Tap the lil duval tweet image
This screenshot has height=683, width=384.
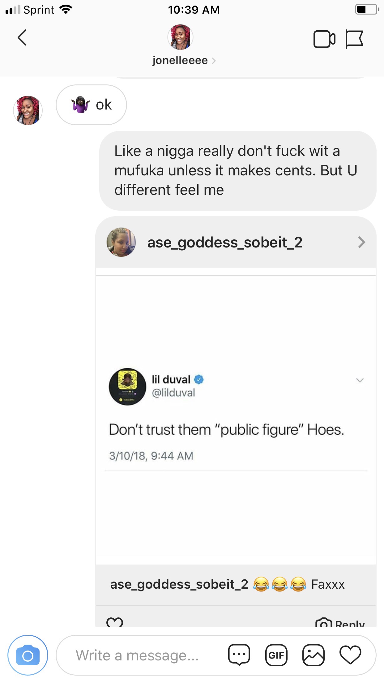[236, 420]
